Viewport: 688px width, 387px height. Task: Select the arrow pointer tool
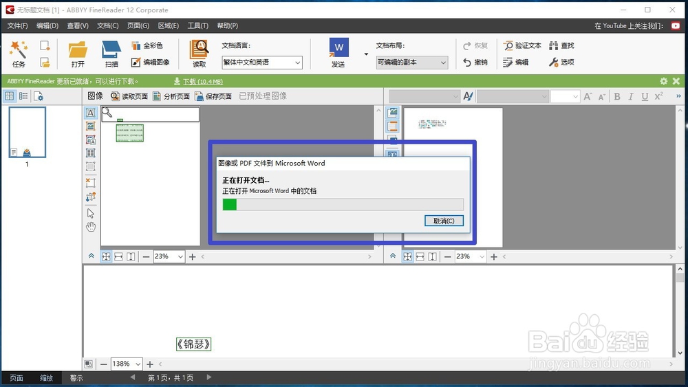tap(90, 214)
